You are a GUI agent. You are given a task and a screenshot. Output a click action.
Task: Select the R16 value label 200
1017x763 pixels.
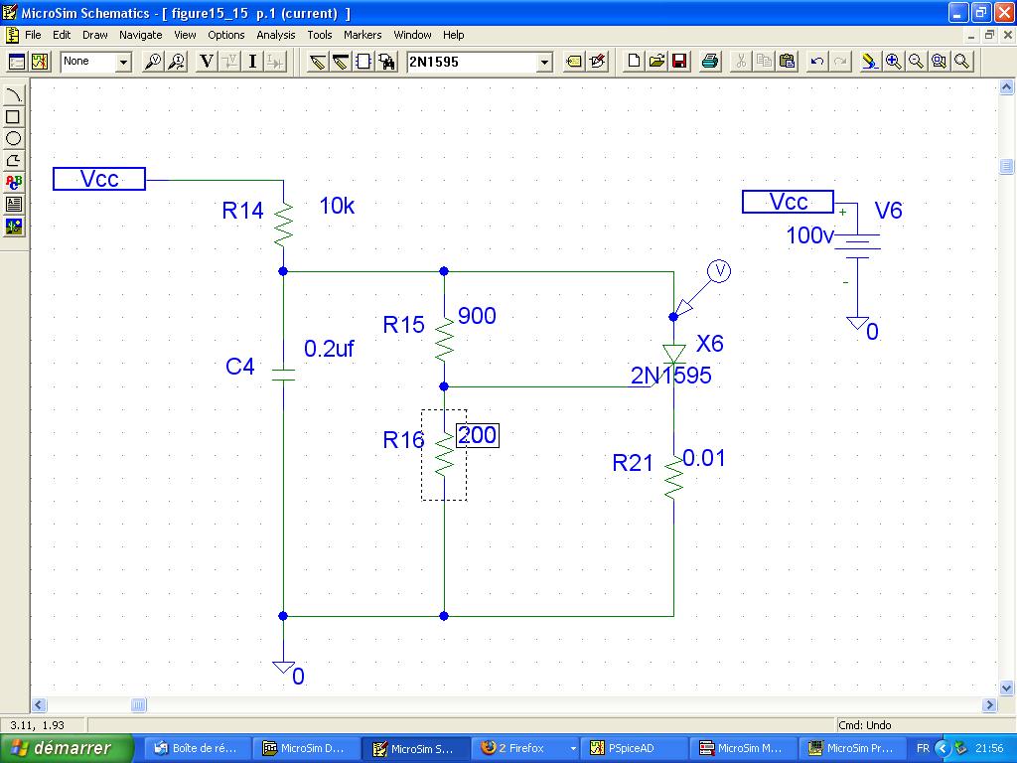pyautogui.click(x=478, y=435)
